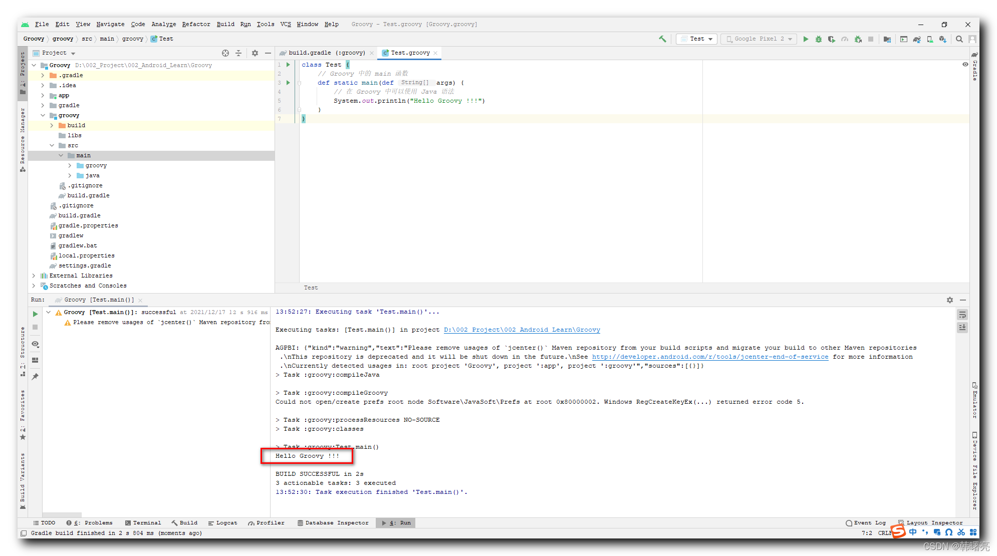Click the build.gradle file in groovy module
Viewport: 997px width, 556px height.
[88, 195]
